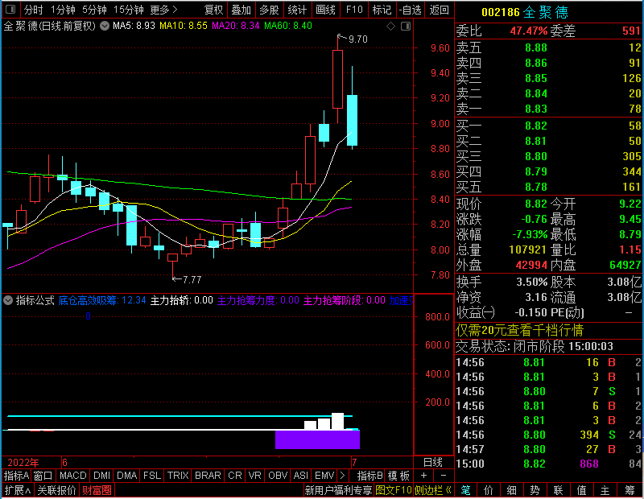The image size is (644, 499).
Task: Click 返回 to go back
Action: (x=439, y=10)
